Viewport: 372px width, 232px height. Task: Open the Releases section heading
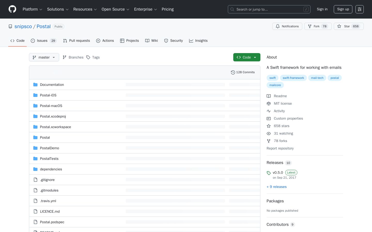coord(279,163)
